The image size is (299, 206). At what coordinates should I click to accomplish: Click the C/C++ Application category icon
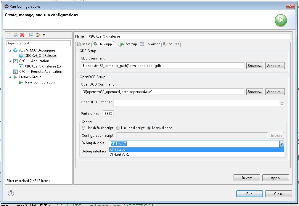coord(15,61)
